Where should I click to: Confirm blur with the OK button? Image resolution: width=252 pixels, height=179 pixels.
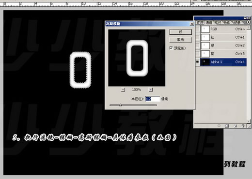click(x=180, y=32)
